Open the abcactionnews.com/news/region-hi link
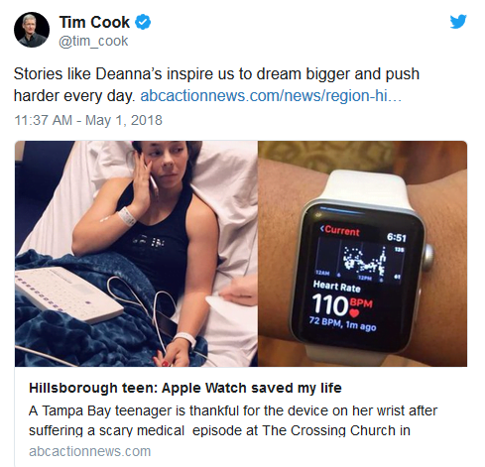 [x=271, y=96]
